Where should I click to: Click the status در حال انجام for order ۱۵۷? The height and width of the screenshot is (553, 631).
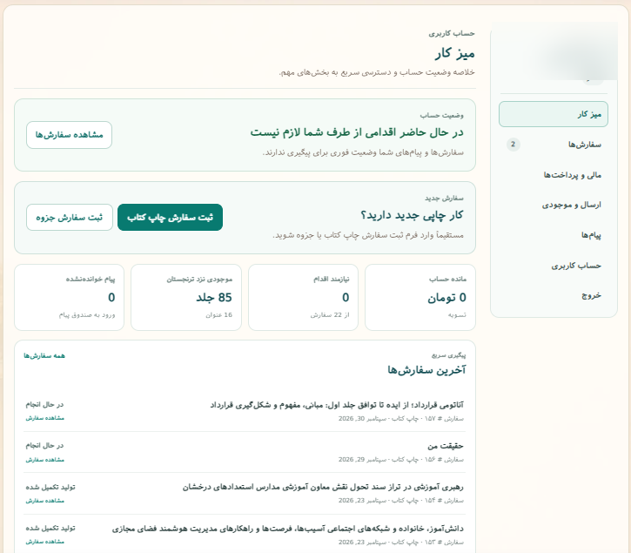click(44, 404)
